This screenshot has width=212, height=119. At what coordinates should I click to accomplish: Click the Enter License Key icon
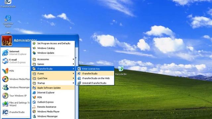pos(79,69)
